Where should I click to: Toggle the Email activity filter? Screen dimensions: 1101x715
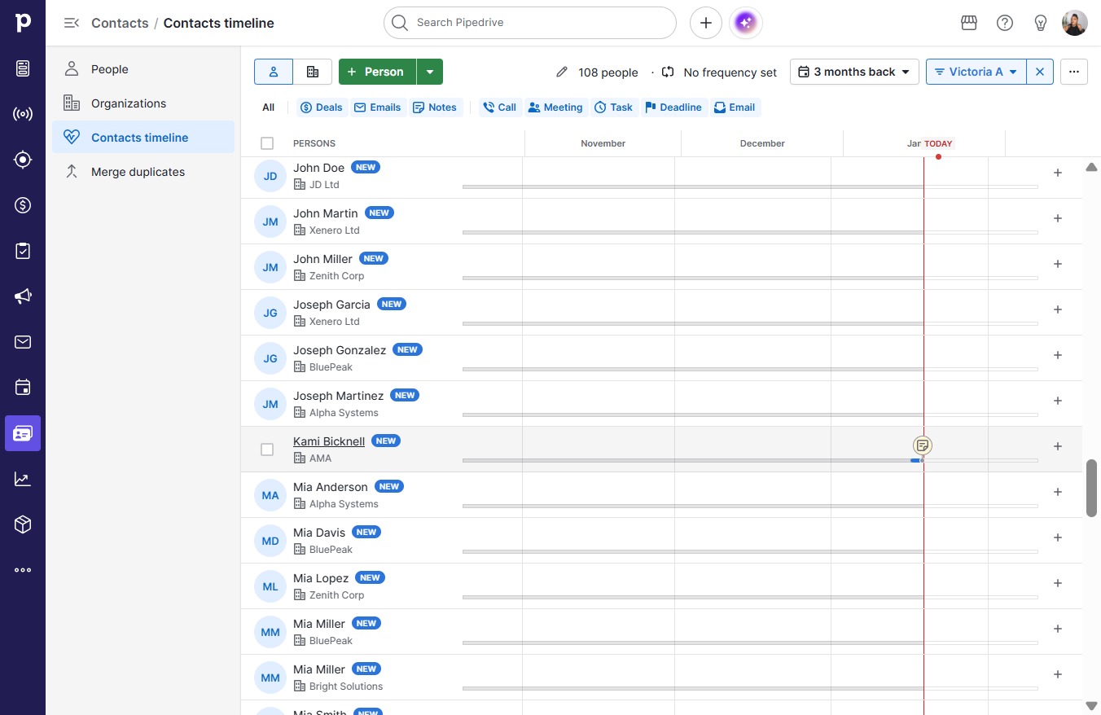(735, 107)
